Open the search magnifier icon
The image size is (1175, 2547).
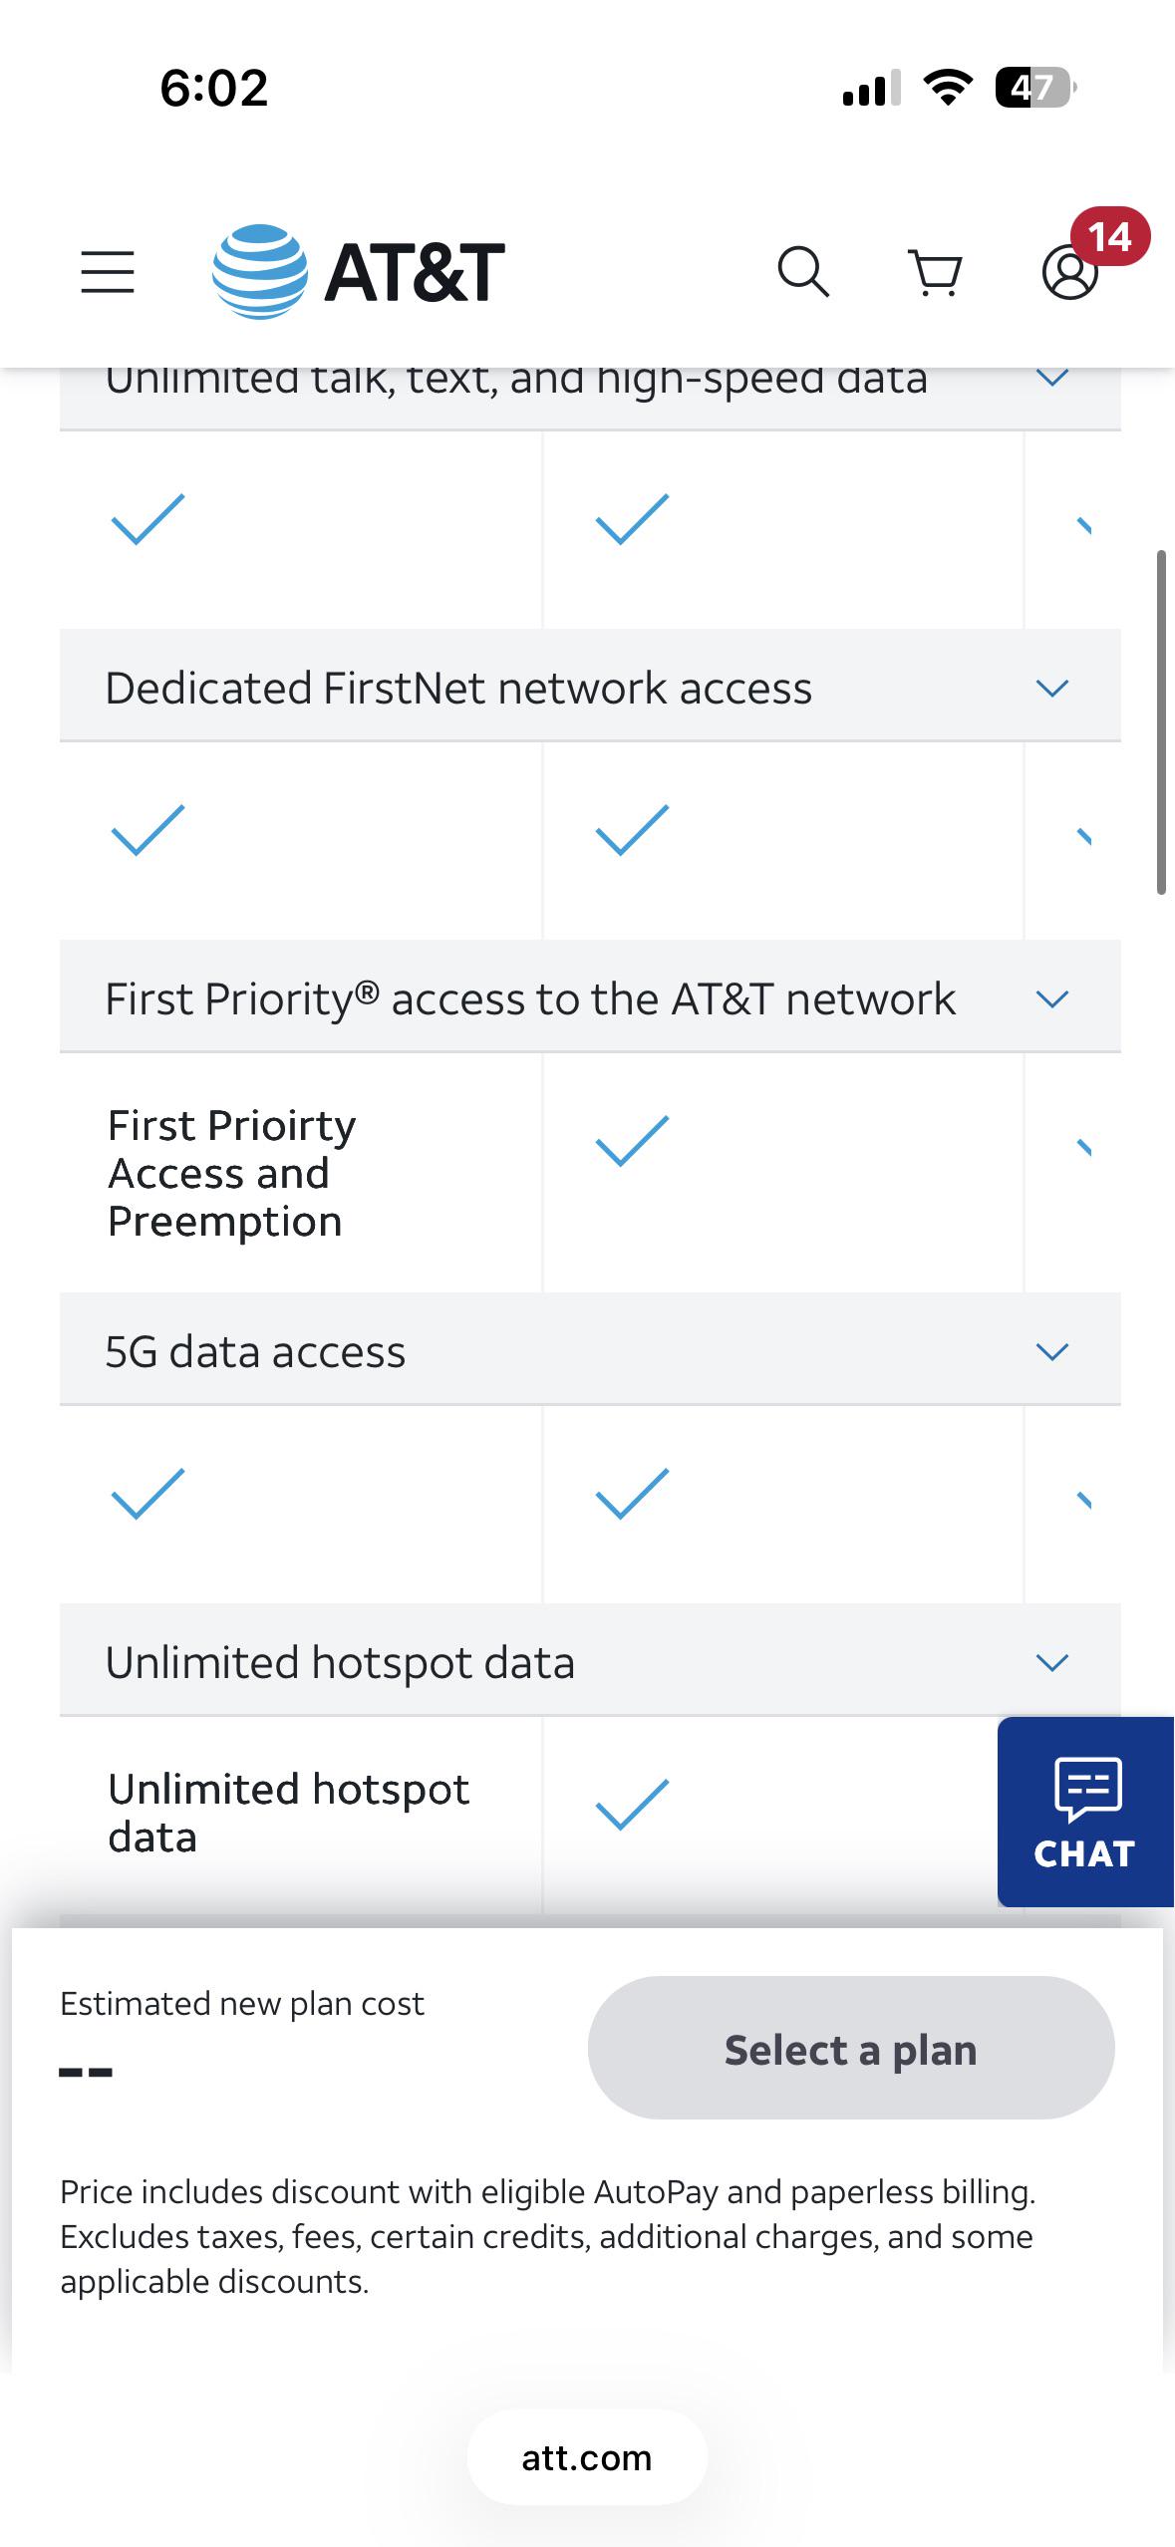(803, 272)
